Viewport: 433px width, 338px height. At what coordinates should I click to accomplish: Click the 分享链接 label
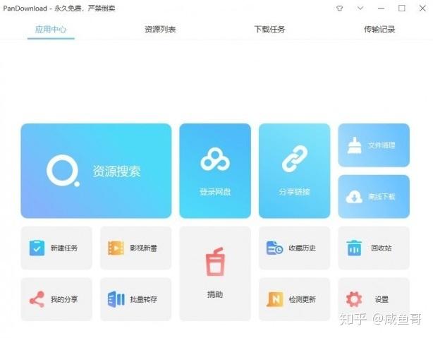(x=295, y=191)
